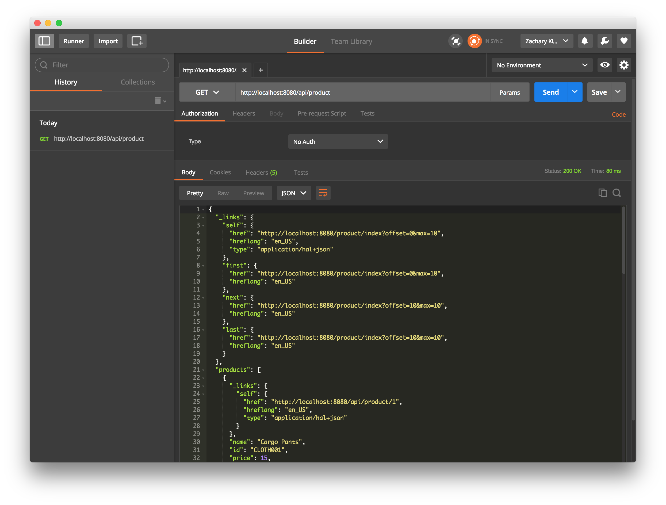Click the Import button
The height and width of the screenshot is (505, 666).
[108, 41]
